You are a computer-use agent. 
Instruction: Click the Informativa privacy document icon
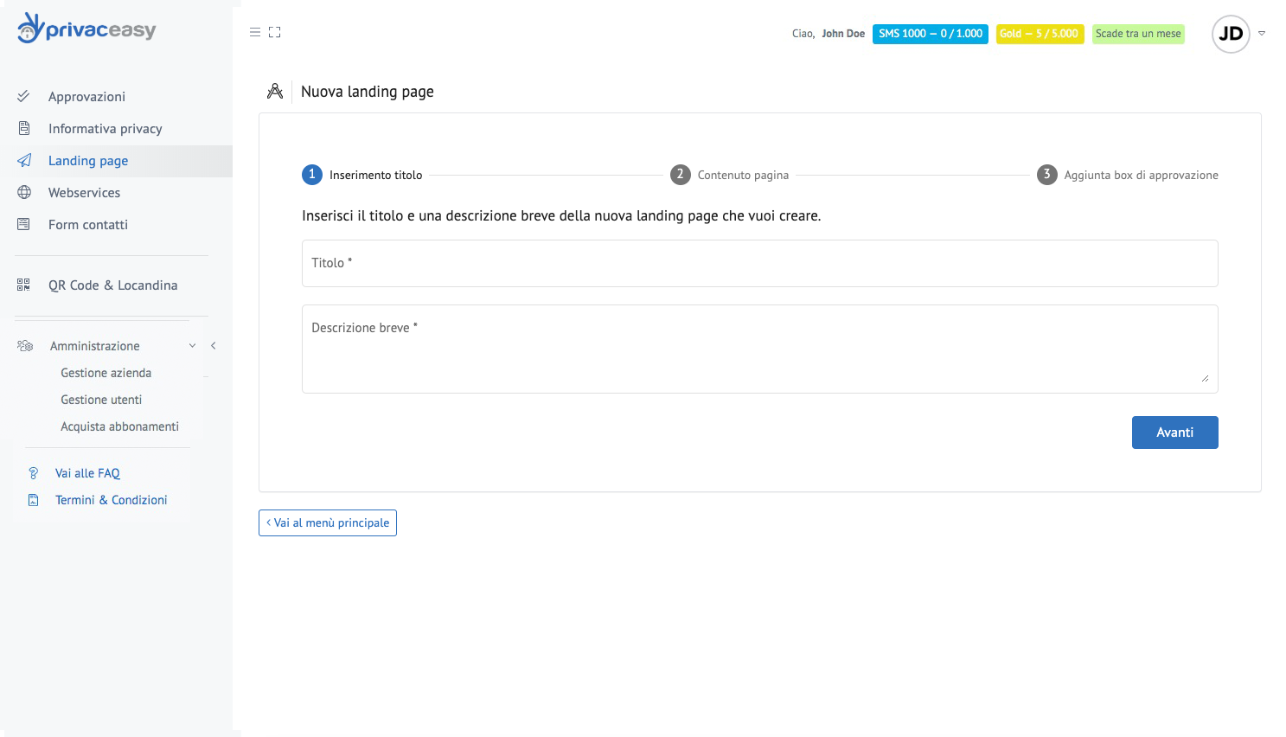coord(24,128)
